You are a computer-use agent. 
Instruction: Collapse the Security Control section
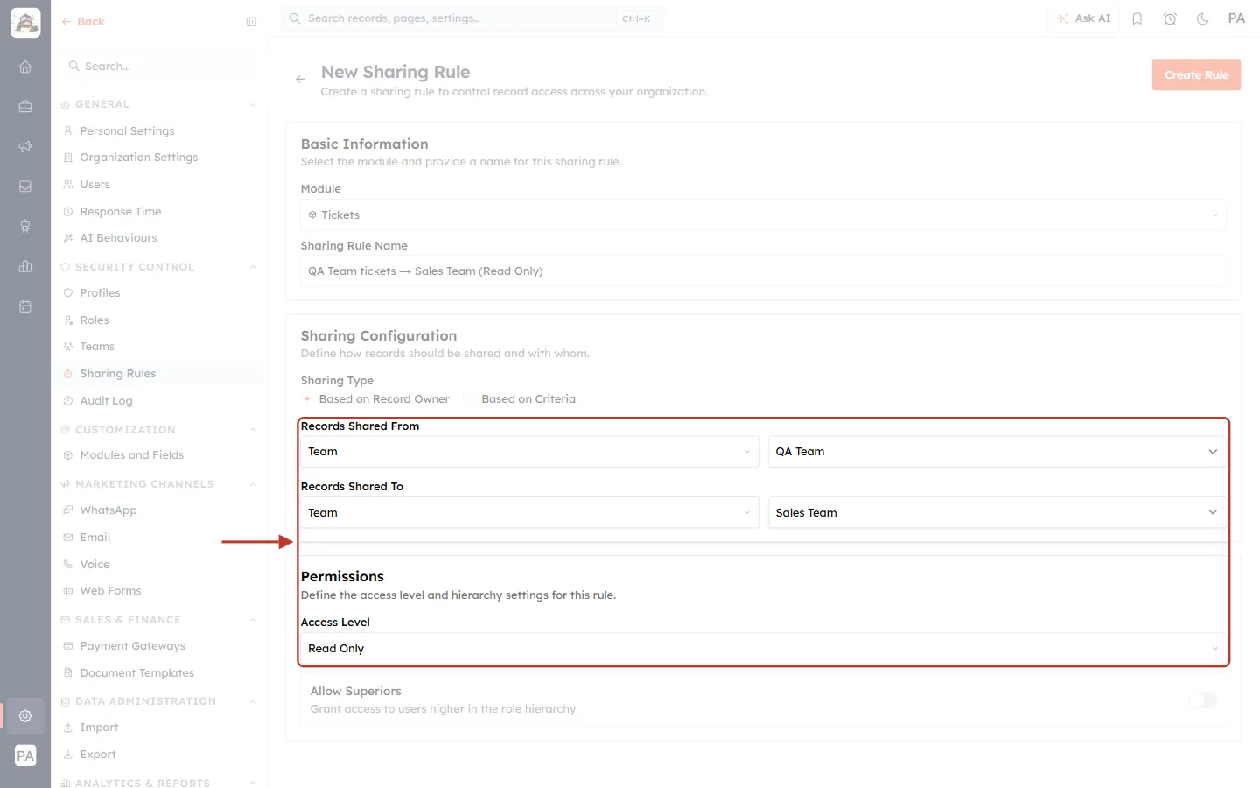coord(253,267)
